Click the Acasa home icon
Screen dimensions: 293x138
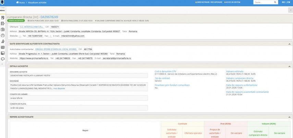[x=17, y=2]
